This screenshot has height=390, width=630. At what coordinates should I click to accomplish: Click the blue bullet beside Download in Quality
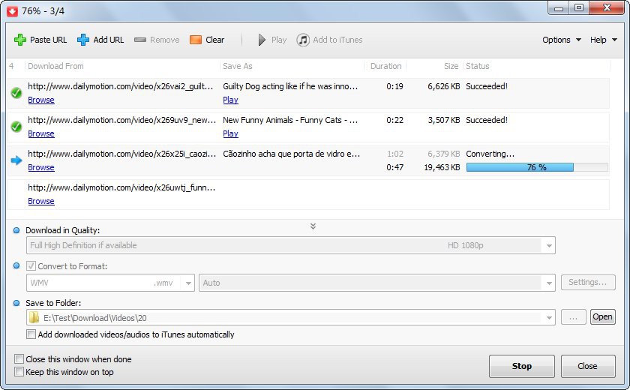pyautogui.click(x=16, y=230)
